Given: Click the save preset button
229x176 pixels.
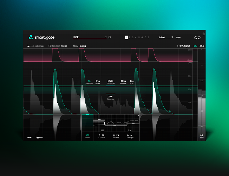Looking at the screenshot, I should pos(178,37).
